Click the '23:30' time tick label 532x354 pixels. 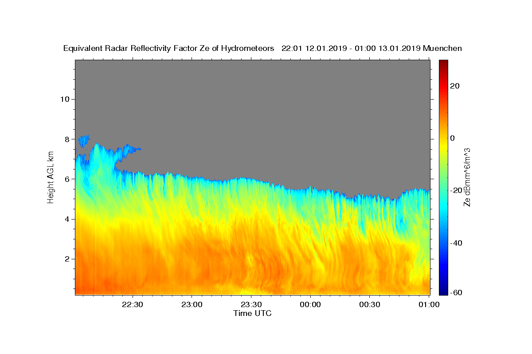click(251, 304)
